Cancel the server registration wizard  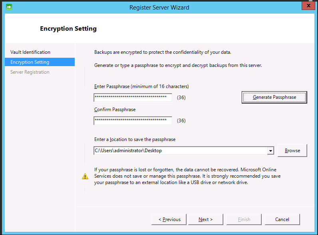[282, 219]
